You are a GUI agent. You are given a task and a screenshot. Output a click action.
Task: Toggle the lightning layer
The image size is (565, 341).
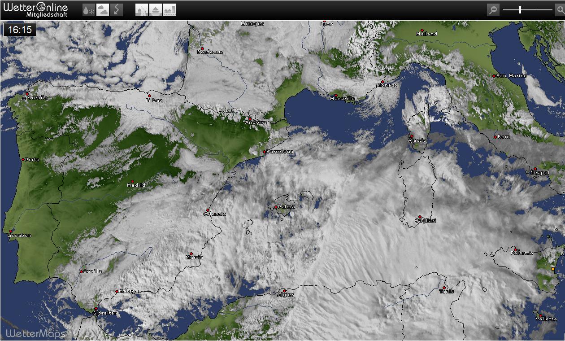[116, 10]
